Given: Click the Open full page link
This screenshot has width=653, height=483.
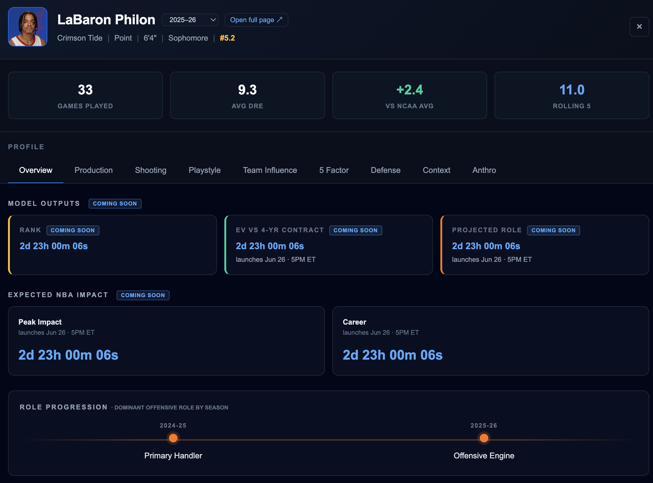Looking at the screenshot, I should pyautogui.click(x=256, y=20).
